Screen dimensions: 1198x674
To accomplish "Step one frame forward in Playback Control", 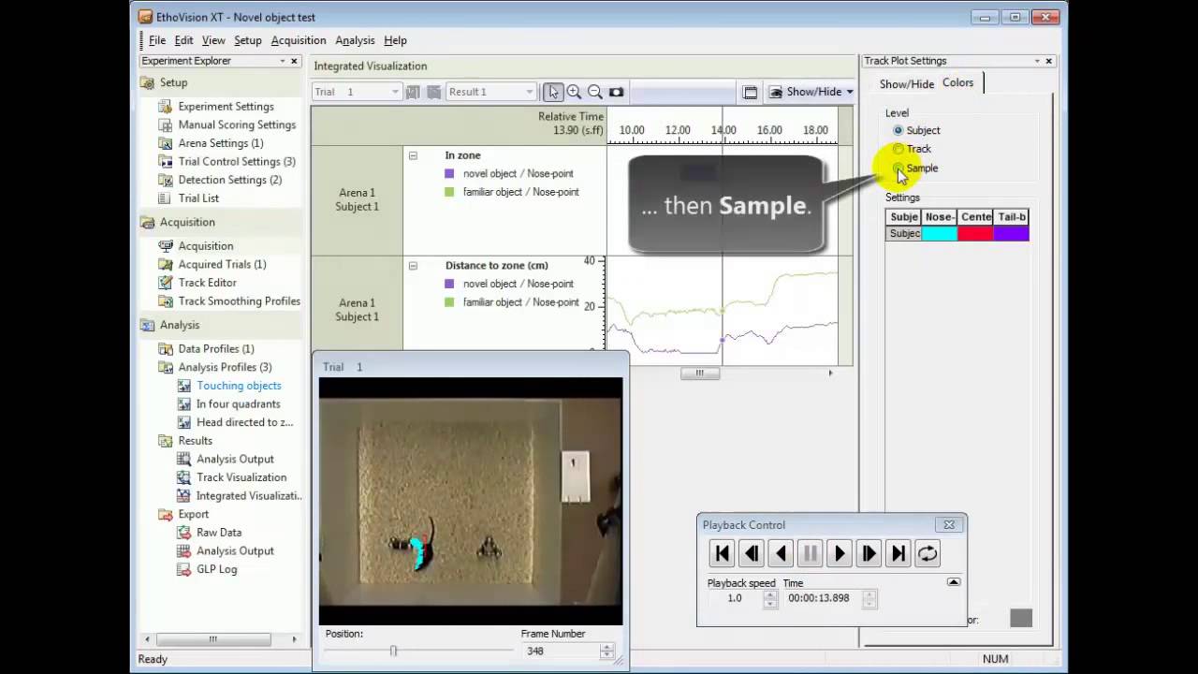I will point(869,553).
